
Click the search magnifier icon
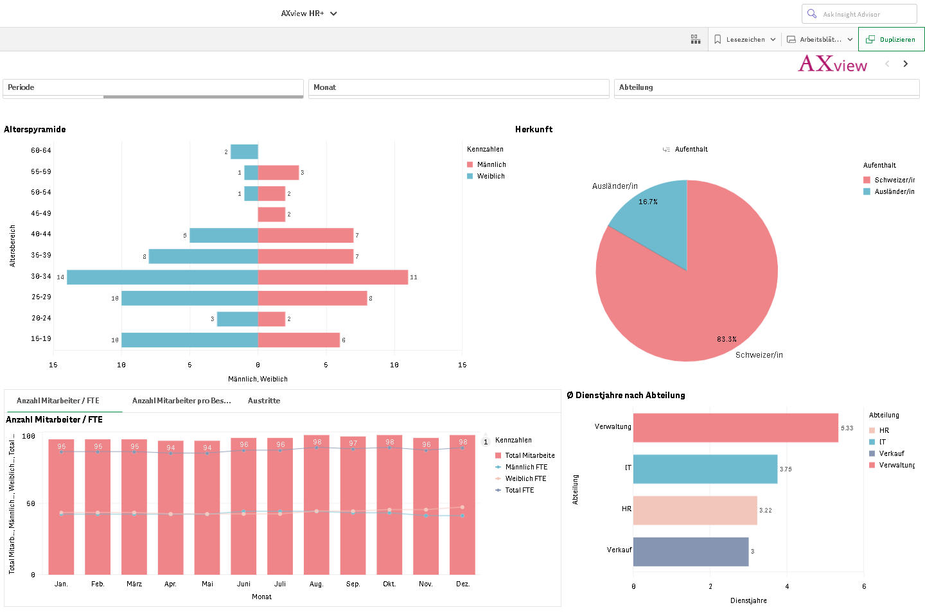pyautogui.click(x=812, y=13)
